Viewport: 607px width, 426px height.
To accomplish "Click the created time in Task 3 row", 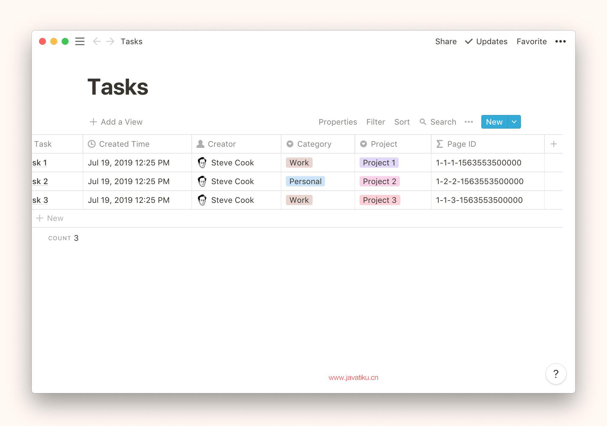I will (x=129, y=200).
